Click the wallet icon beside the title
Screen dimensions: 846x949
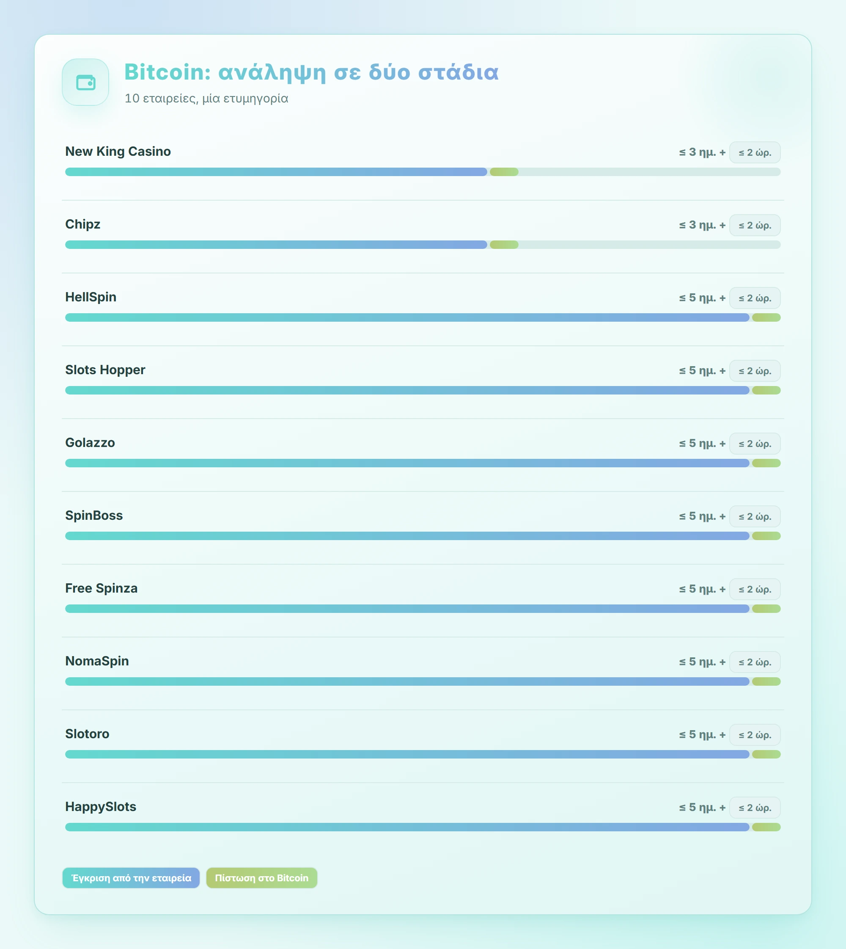click(85, 83)
